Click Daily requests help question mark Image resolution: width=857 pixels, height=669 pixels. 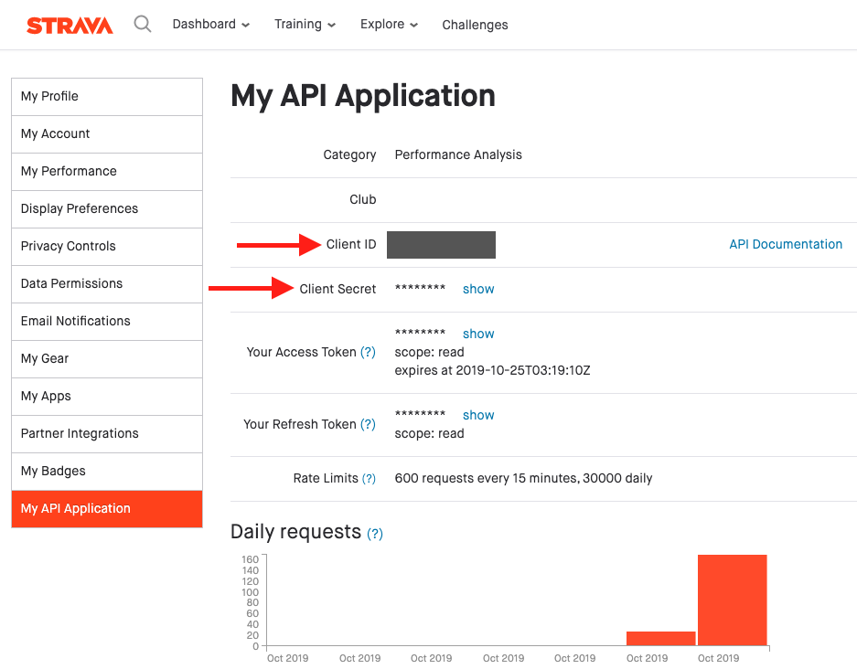374,534
